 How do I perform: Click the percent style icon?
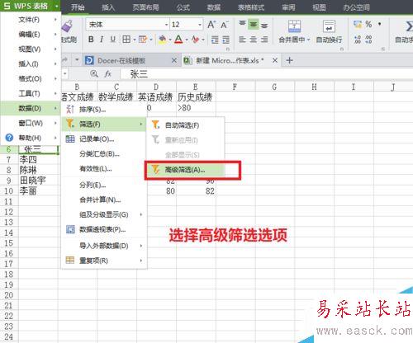coord(368,25)
